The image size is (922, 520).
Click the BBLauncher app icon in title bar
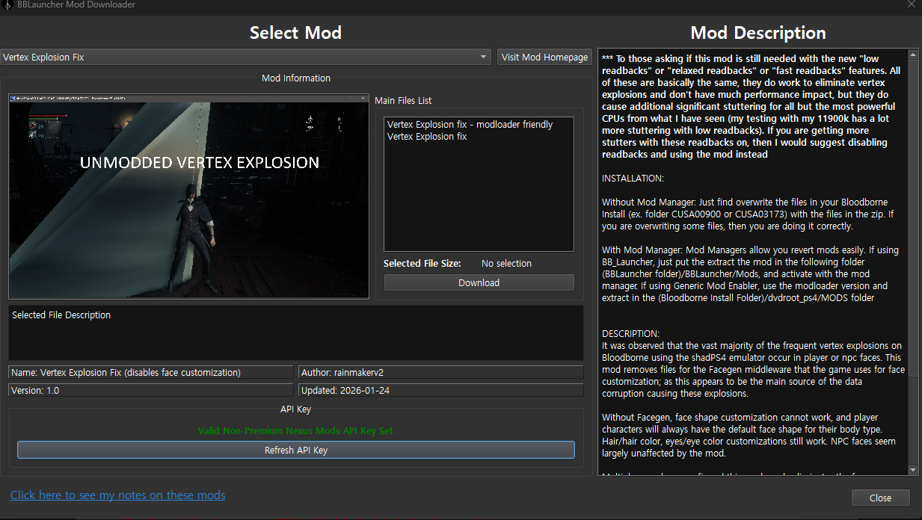7,4
